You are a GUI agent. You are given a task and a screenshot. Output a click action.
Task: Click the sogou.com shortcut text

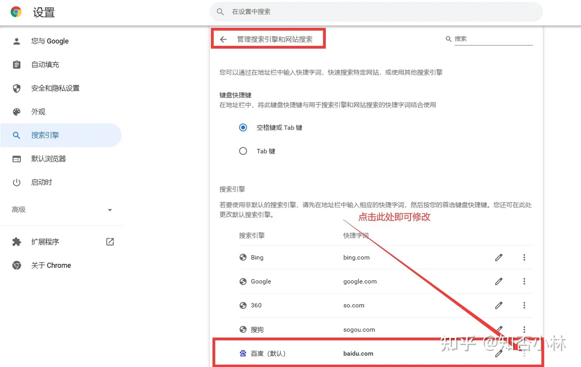click(359, 330)
